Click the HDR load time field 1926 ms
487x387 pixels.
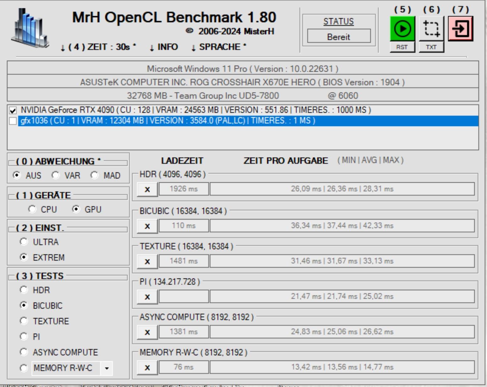184,189
